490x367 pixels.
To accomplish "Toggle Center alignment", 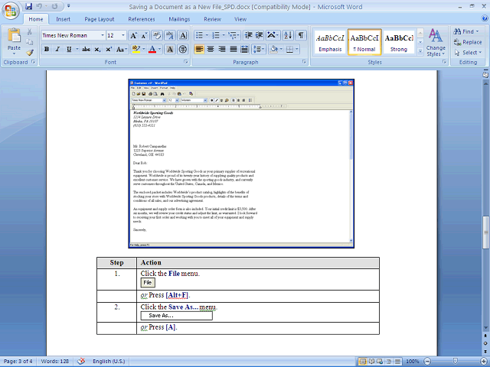I will 211,49.
